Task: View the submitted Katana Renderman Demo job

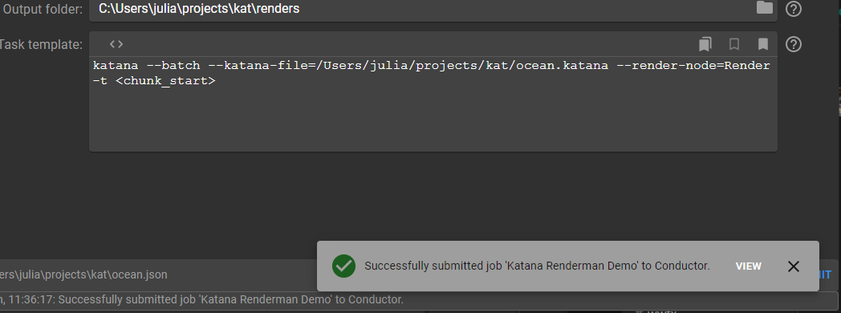Action: click(748, 266)
